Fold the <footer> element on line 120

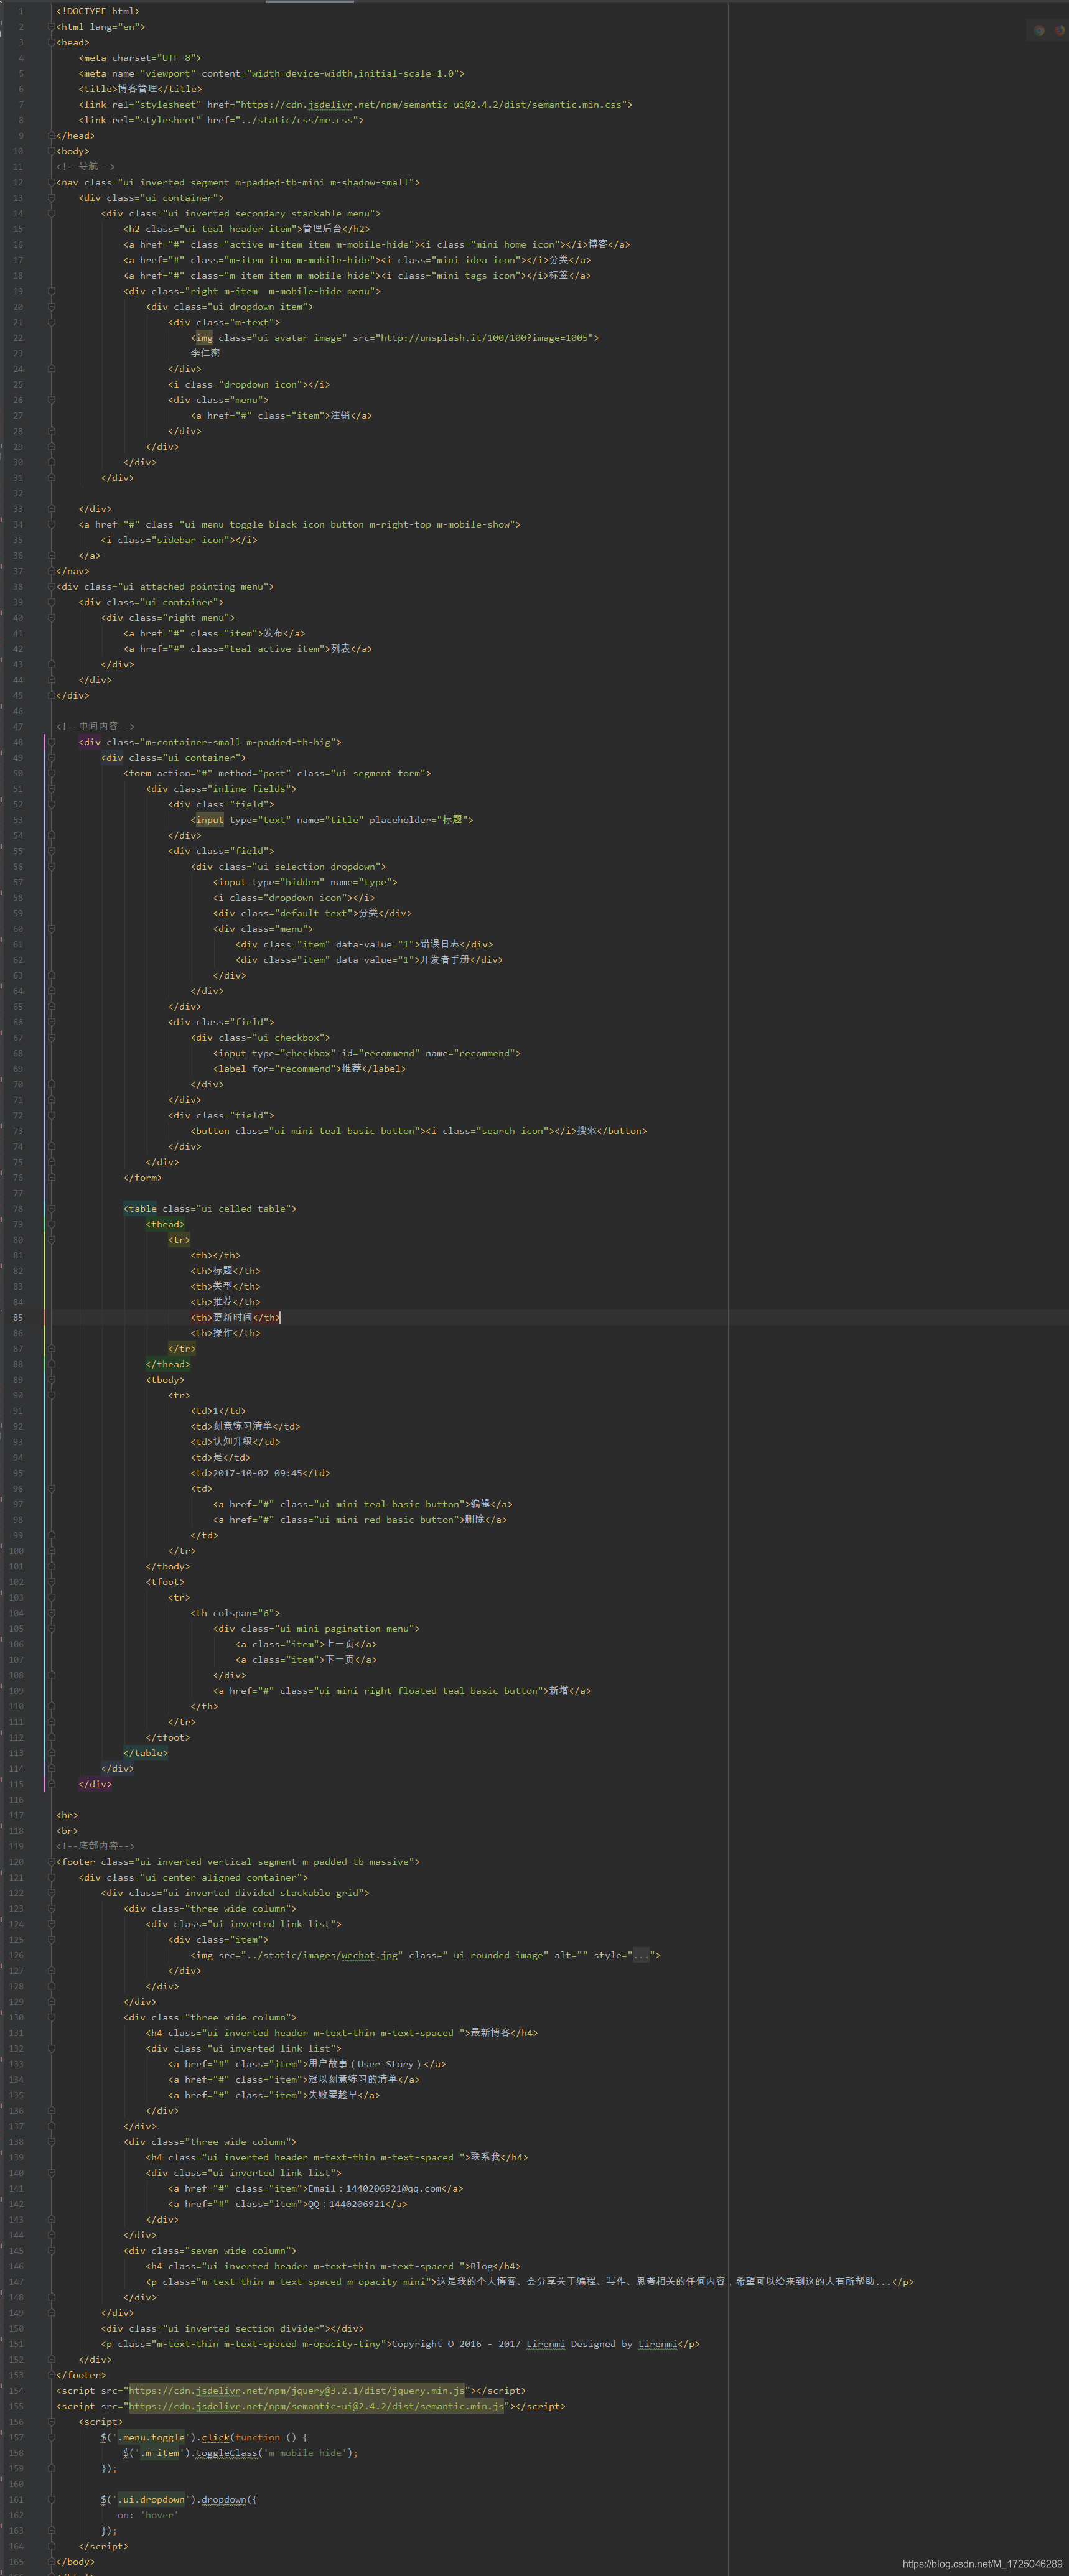coord(51,1862)
